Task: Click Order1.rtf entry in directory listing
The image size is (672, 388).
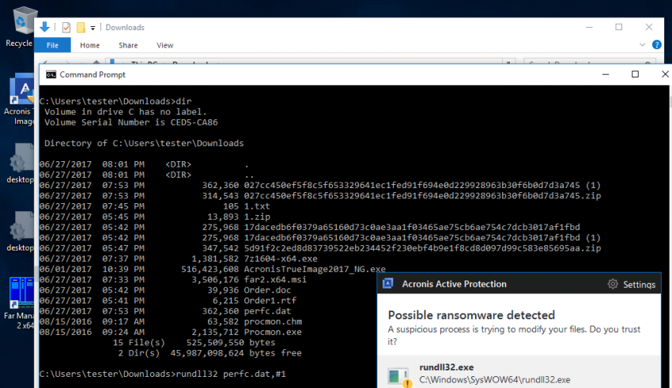Action: 270,300
